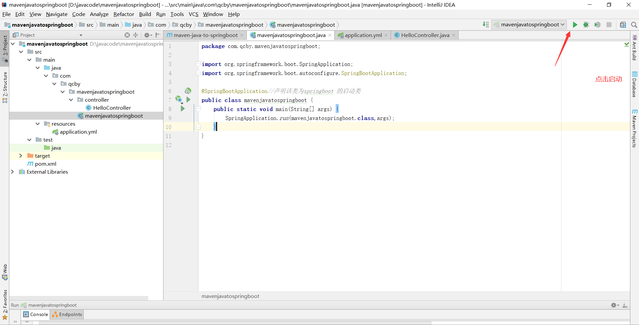The width and height of the screenshot is (639, 325).
Task: Close the application.yml editor tab
Action: (x=386, y=35)
